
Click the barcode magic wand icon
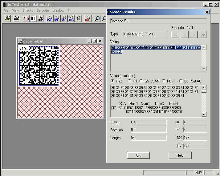(x=41, y=18)
